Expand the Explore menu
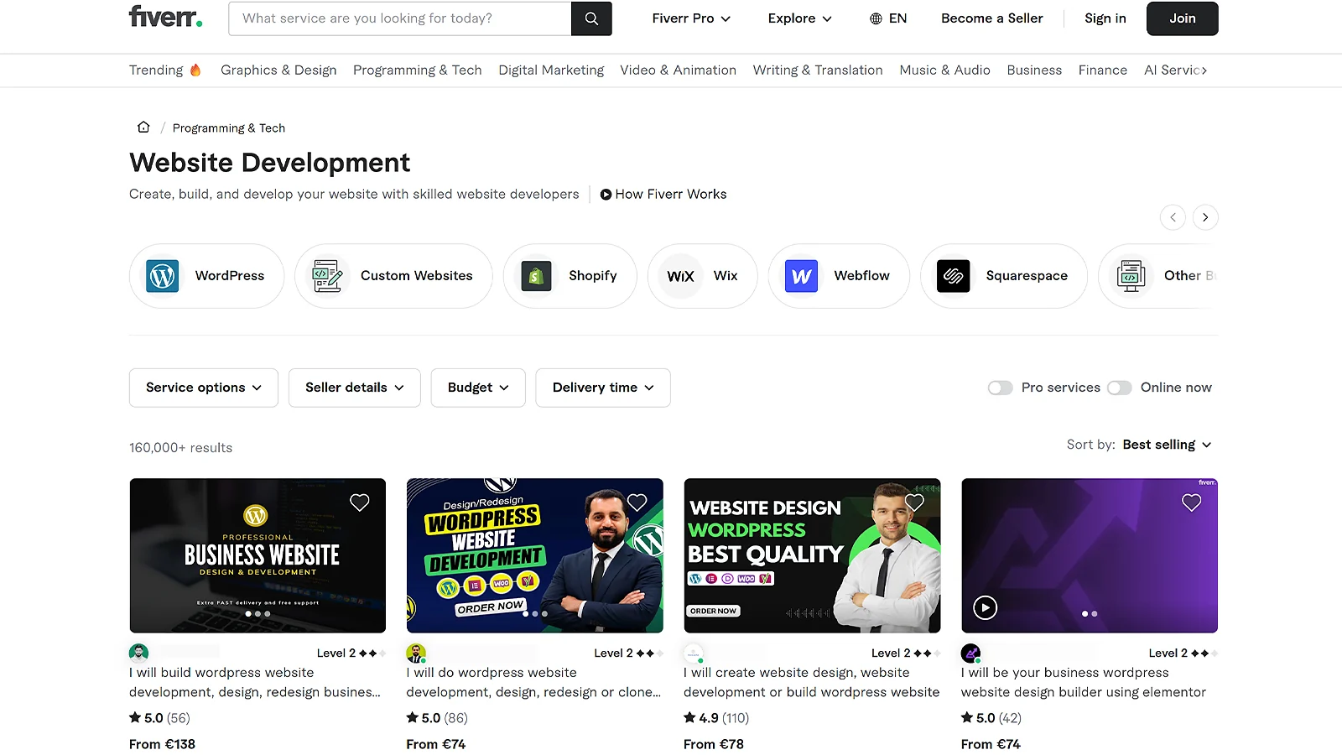1342x755 pixels. tap(800, 18)
